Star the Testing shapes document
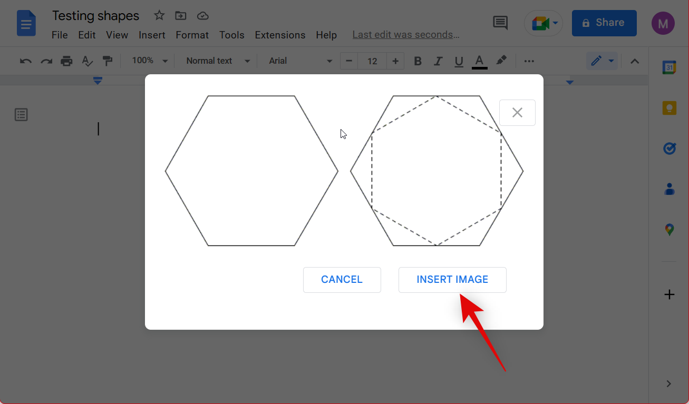The width and height of the screenshot is (689, 404). (x=159, y=15)
